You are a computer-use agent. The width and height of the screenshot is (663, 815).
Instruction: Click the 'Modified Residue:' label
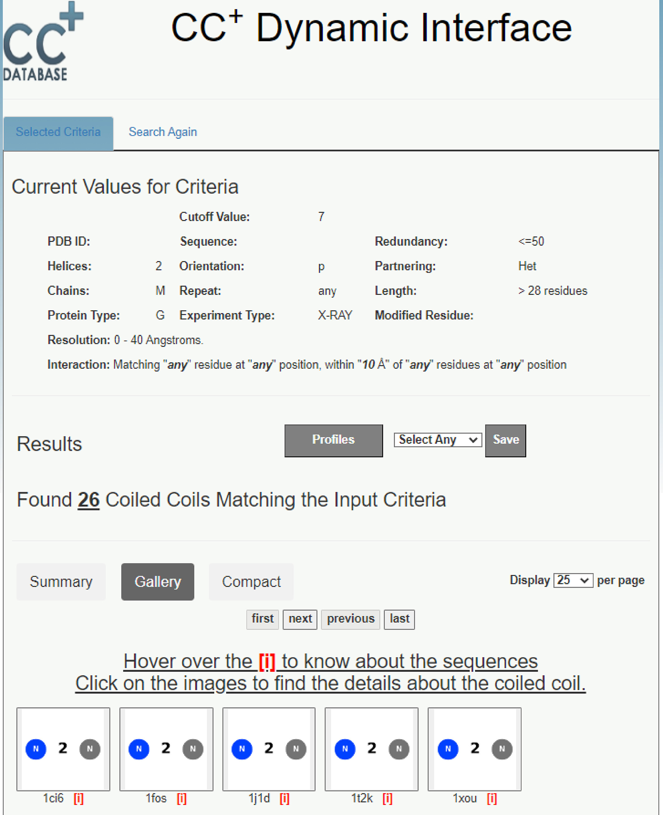[x=424, y=315]
